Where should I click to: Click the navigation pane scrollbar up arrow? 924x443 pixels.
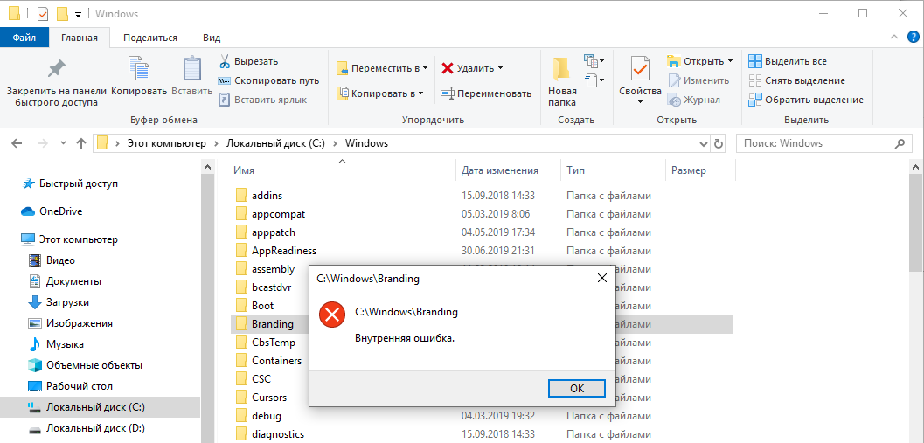click(x=207, y=167)
